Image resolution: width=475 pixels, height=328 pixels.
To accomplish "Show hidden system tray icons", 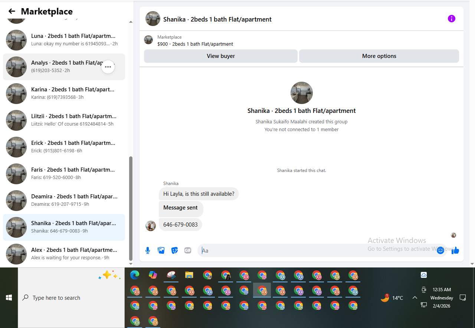I will [415, 298].
